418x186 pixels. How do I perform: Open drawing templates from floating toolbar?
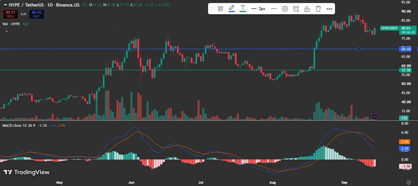tap(220, 9)
